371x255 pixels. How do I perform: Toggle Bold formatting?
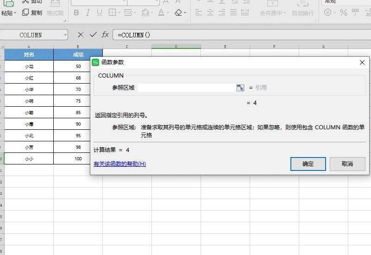tap(76, 12)
